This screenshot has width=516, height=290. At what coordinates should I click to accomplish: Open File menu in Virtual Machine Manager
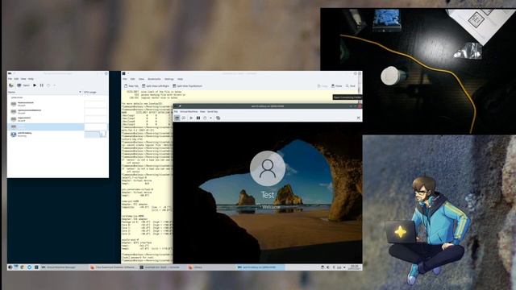10,79
